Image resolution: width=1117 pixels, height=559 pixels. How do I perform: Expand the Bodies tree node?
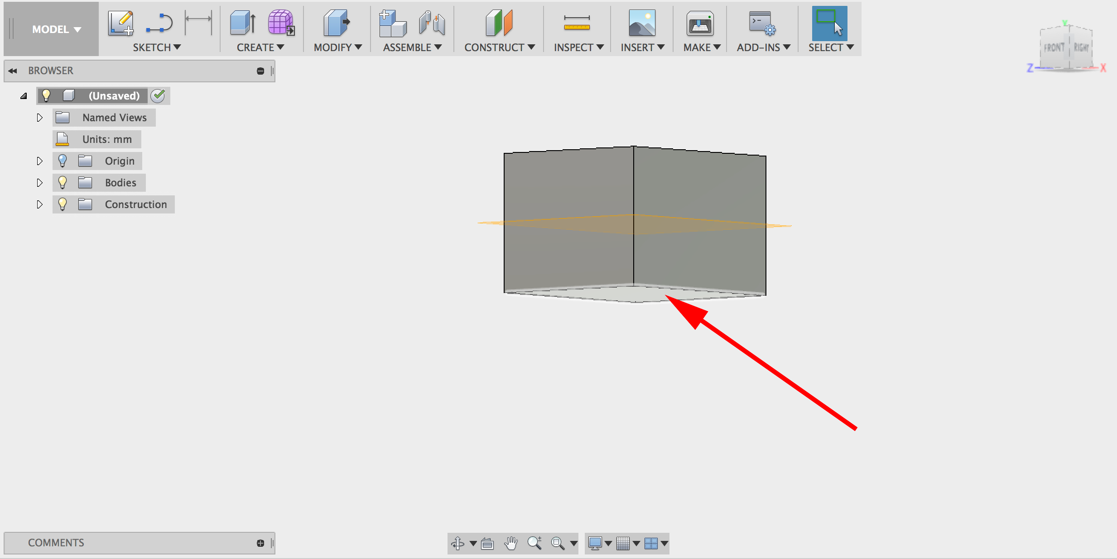tap(39, 183)
